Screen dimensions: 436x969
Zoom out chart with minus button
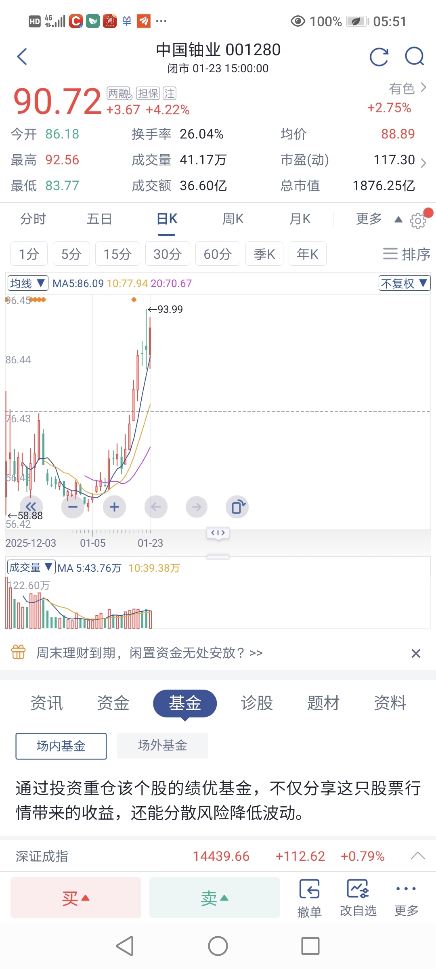pos(73,507)
